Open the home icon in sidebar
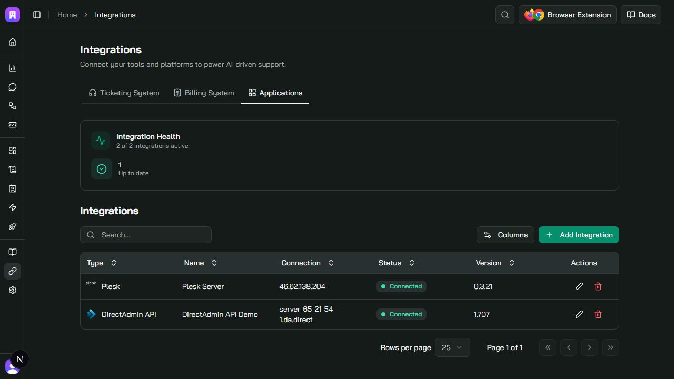Viewport: 674px width, 379px height. pyautogui.click(x=13, y=42)
